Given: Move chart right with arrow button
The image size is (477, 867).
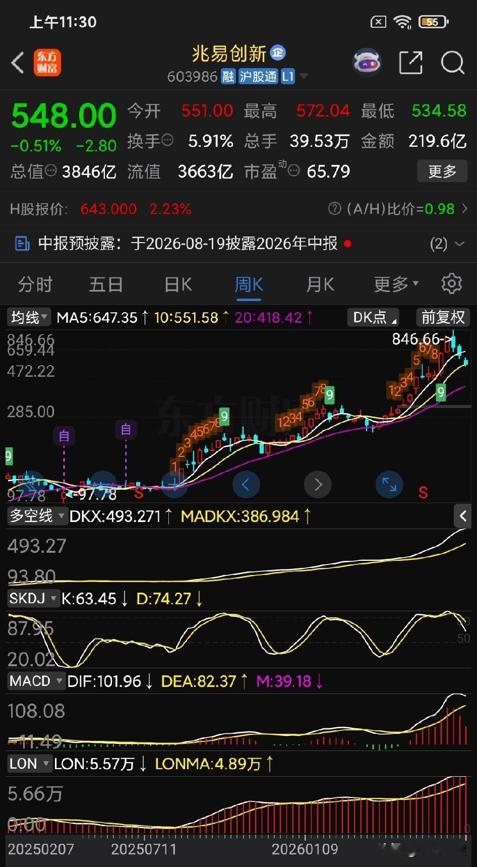Looking at the screenshot, I should [318, 485].
